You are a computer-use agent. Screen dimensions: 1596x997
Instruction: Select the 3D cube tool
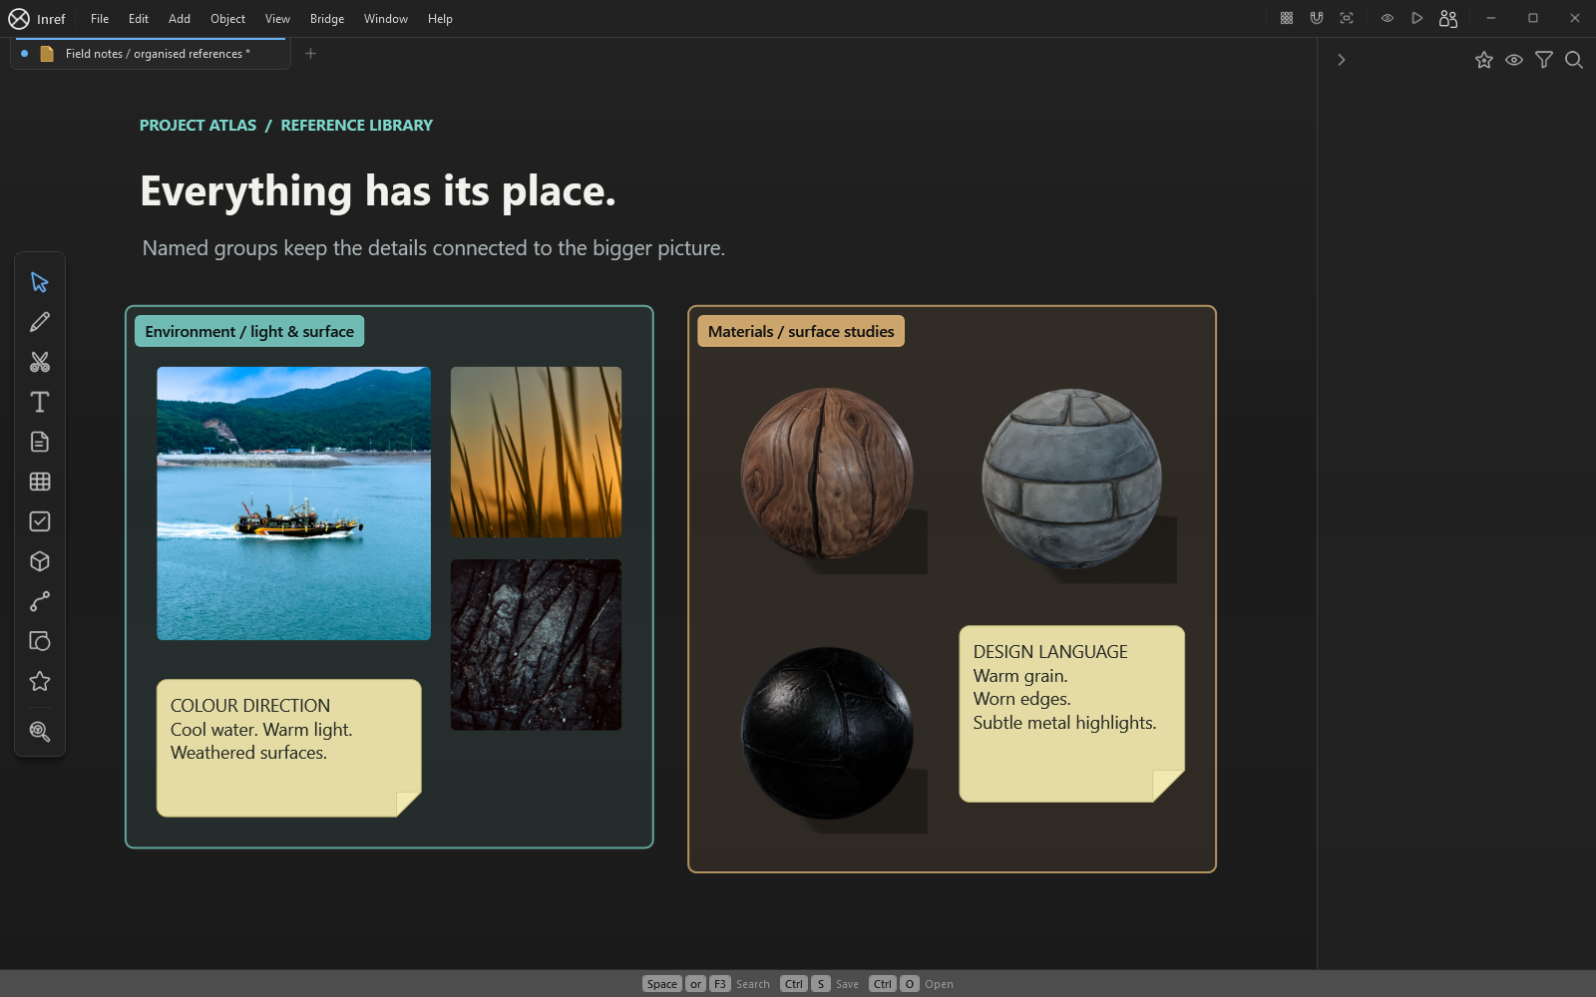pos(40,561)
